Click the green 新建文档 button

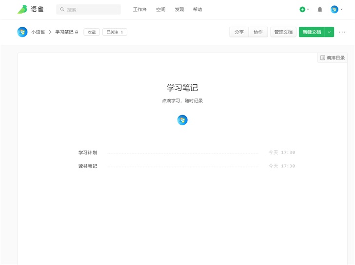point(312,32)
